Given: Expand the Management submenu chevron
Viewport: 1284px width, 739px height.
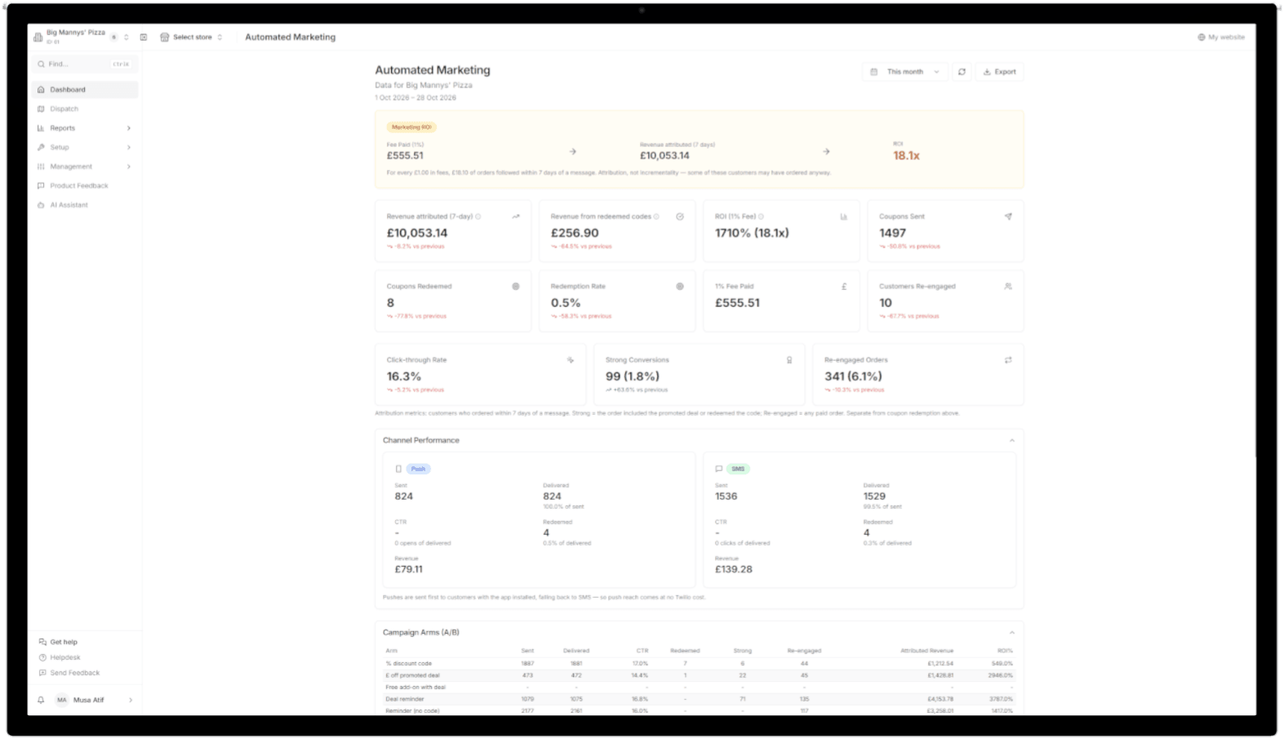Looking at the screenshot, I should click(129, 167).
